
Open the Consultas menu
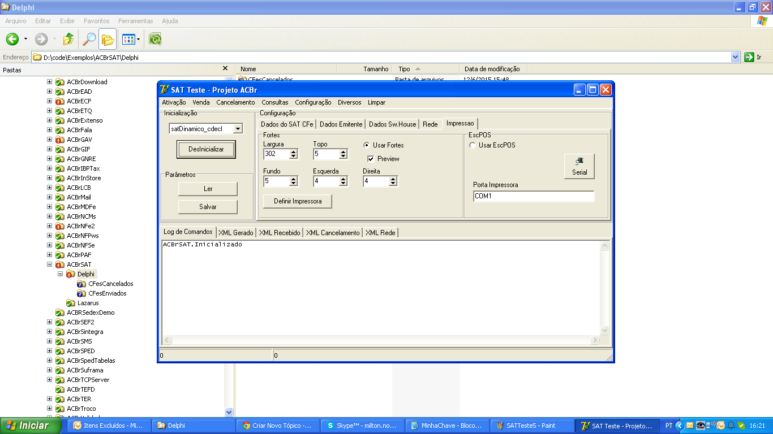pos(275,102)
